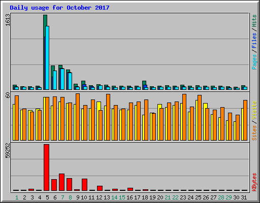Select the cyan Pages bar for day 8
The image size is (260, 203).
tap(70, 81)
